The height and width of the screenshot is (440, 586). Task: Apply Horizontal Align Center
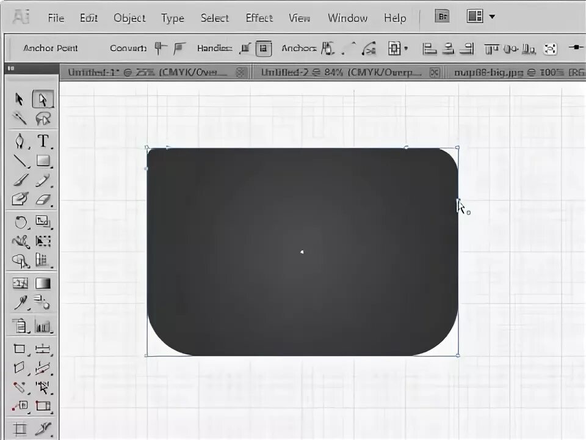click(448, 49)
